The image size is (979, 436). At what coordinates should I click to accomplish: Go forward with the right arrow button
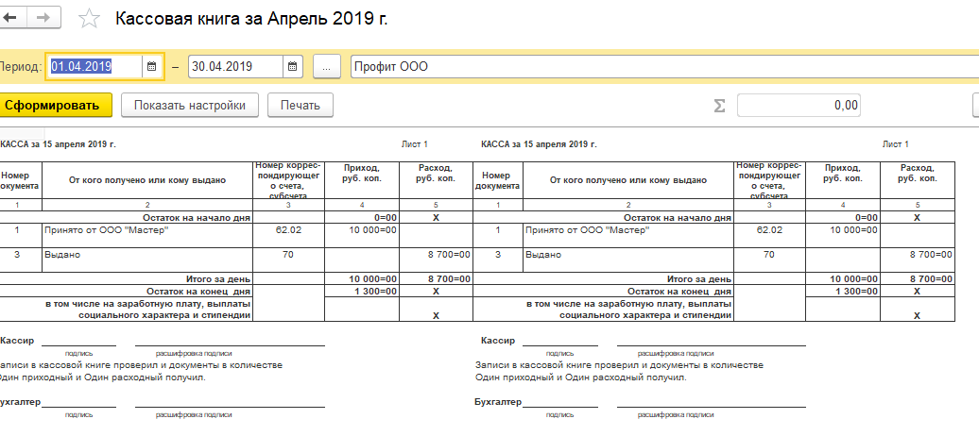click(x=43, y=18)
